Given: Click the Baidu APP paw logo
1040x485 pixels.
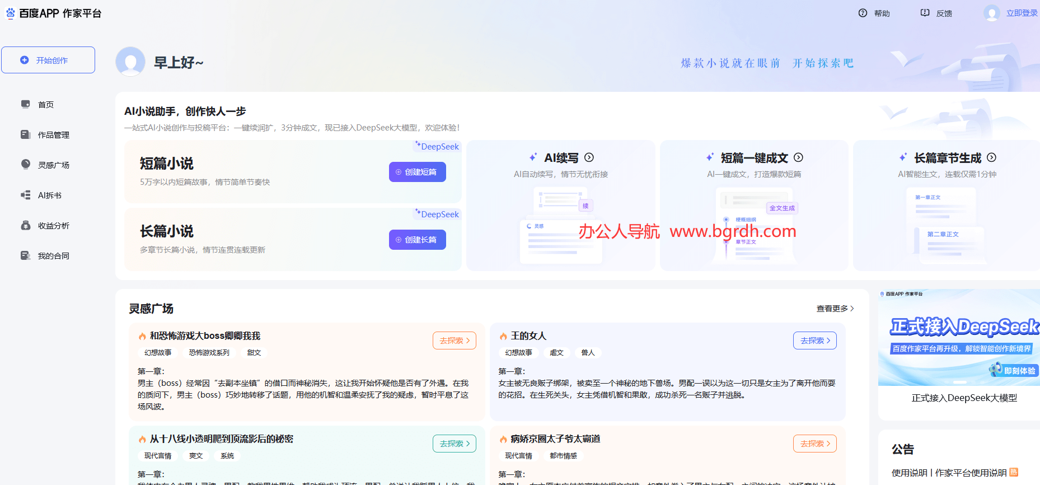Looking at the screenshot, I should click(11, 13).
